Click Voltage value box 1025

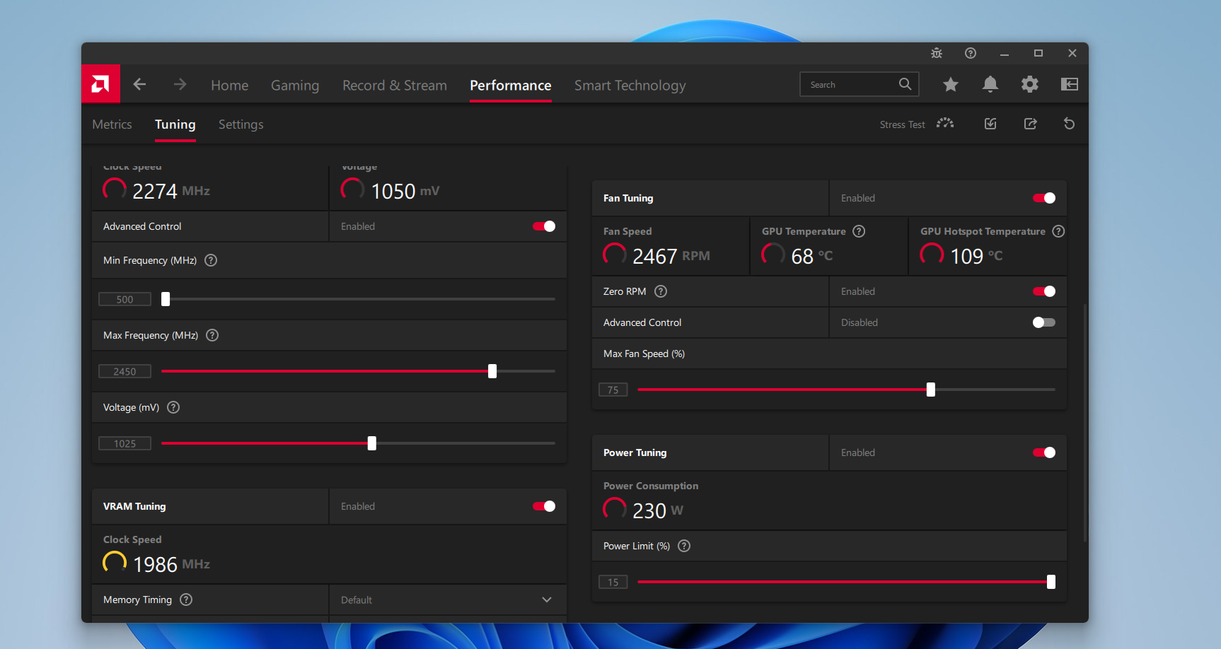pyautogui.click(x=125, y=443)
